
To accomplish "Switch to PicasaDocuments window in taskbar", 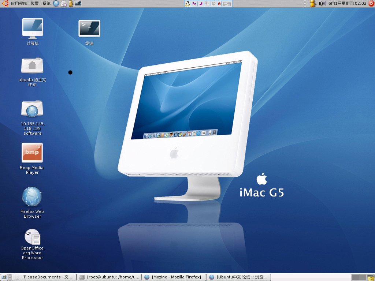I will (44, 277).
